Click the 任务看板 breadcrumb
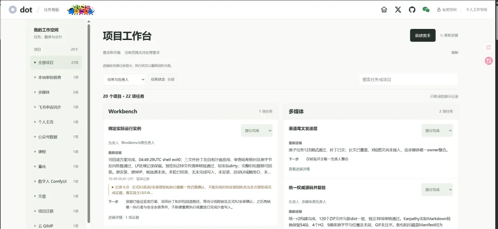 click(x=52, y=10)
